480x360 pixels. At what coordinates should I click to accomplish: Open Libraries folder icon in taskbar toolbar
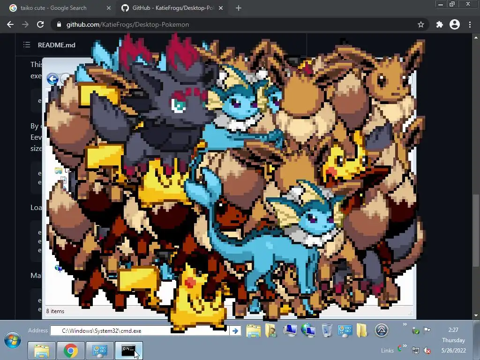click(254, 331)
